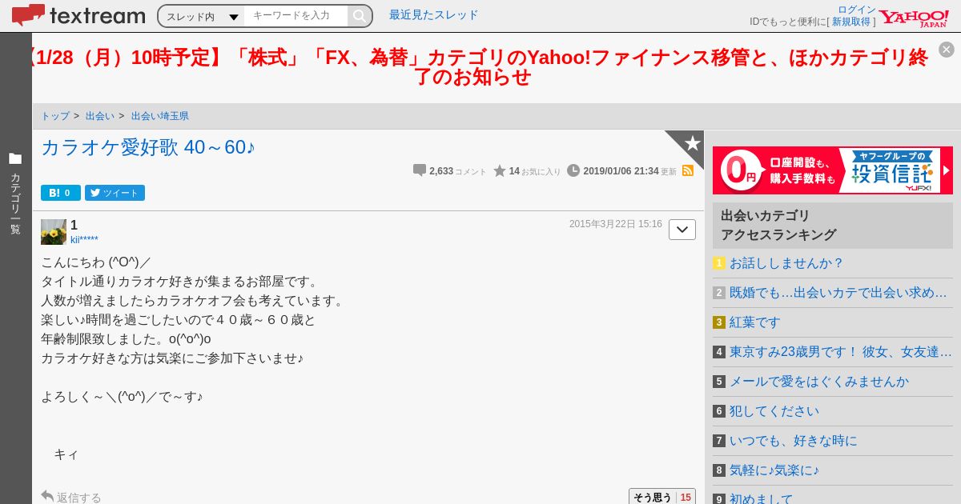961x504 pixels.
Task: Open ranking item お話ししませんか？
Action: pos(786,263)
